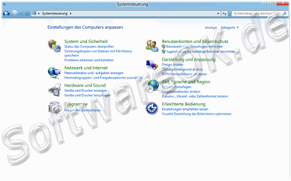Close the Systemsteuerung window
291x181 pixels.
283,3
